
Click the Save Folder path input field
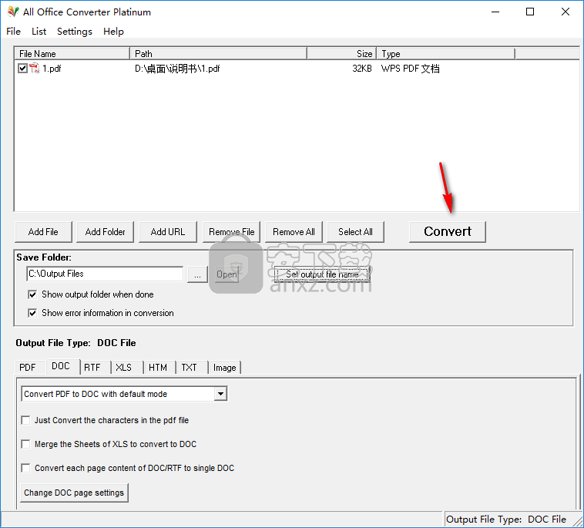tap(105, 274)
